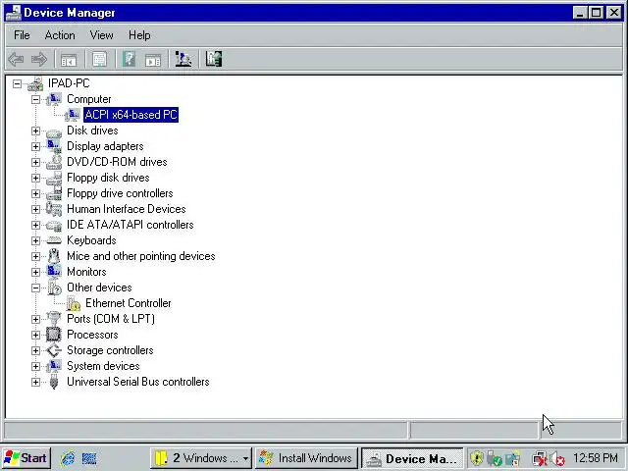Click the Ethernet Controller warning icon

pos(73,303)
